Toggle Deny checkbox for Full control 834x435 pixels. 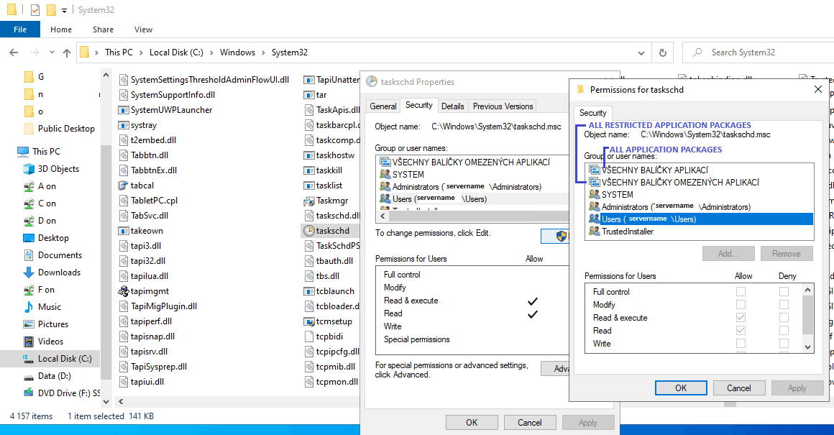point(784,291)
